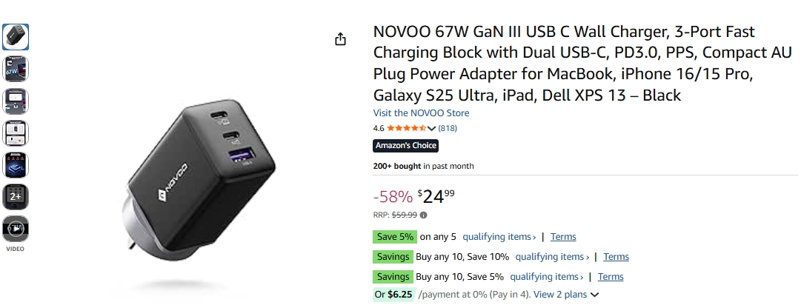Open the star rating popover chevron

click(x=432, y=128)
